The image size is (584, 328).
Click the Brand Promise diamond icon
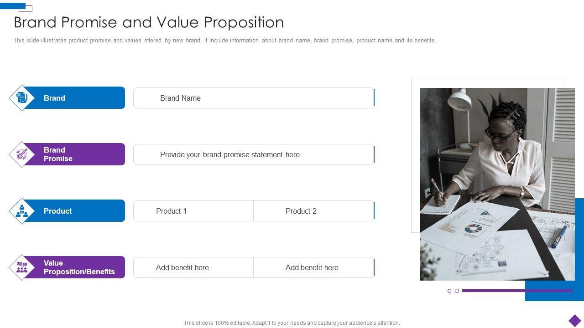[x=22, y=154]
